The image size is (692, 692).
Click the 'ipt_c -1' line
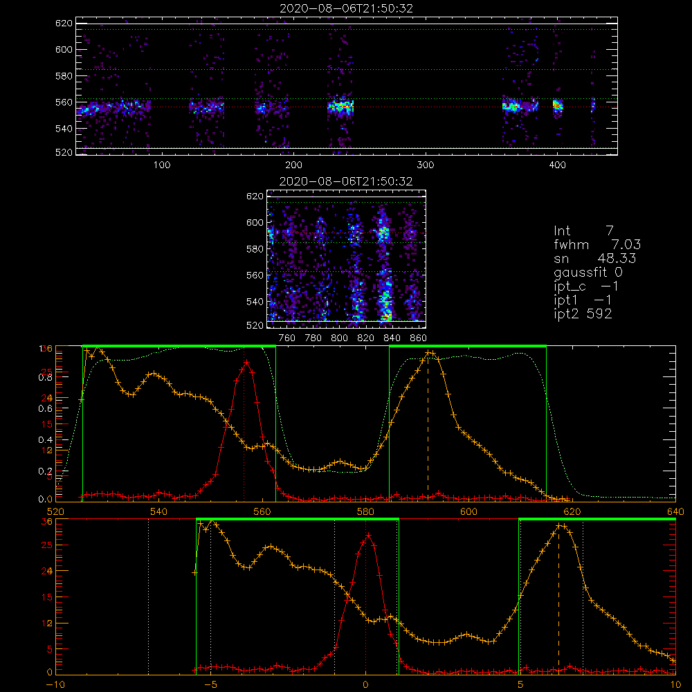(x=586, y=286)
